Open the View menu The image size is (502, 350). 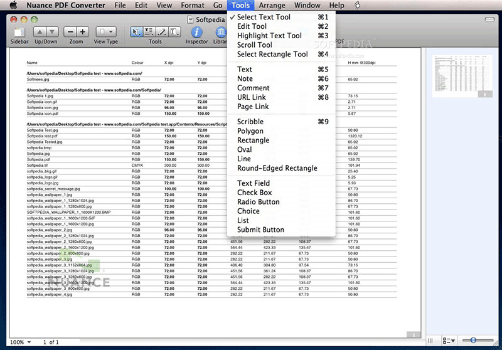(x=164, y=5)
